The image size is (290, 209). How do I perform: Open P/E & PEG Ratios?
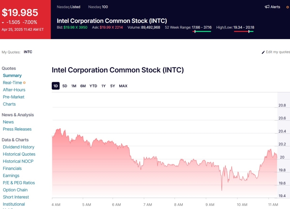pos(18,183)
